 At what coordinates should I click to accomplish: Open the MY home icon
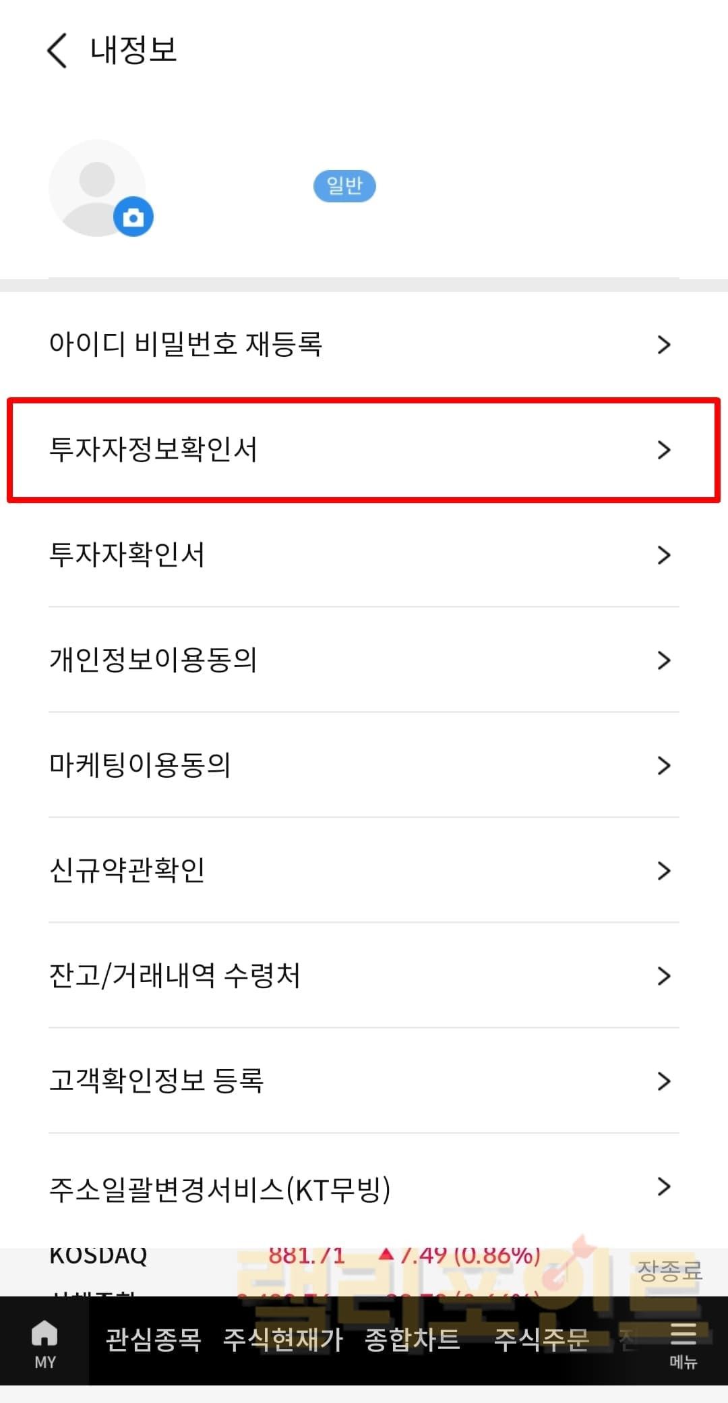coord(44,1342)
